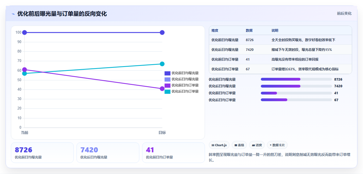Click the 50 tick on y-axis

[x=19, y=80]
